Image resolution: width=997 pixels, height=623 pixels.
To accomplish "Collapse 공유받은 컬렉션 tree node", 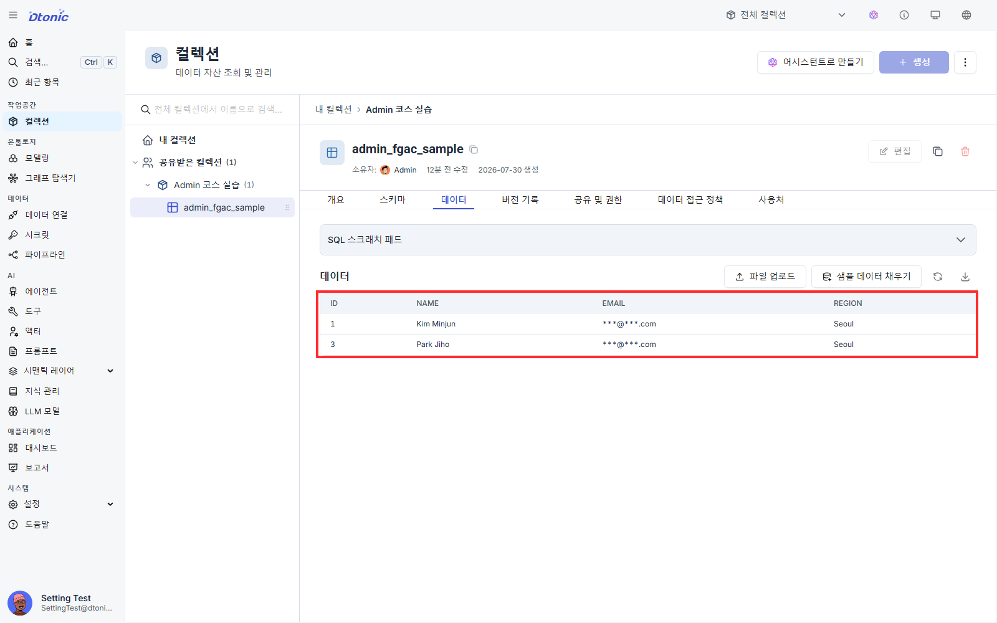I will pos(135,163).
